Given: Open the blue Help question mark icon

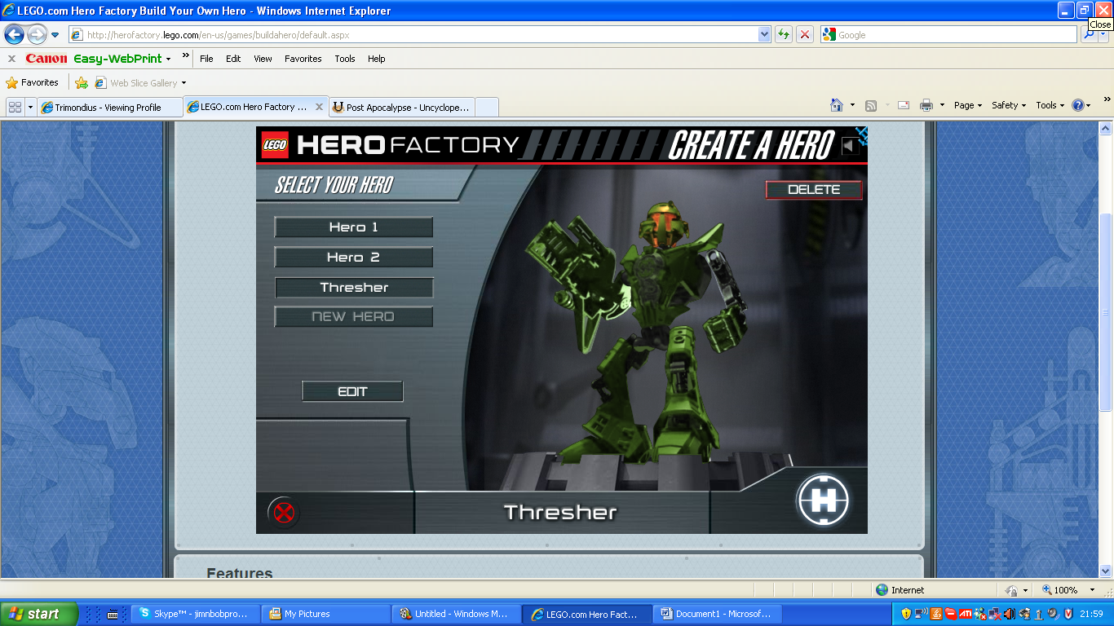Looking at the screenshot, I should (x=1078, y=105).
